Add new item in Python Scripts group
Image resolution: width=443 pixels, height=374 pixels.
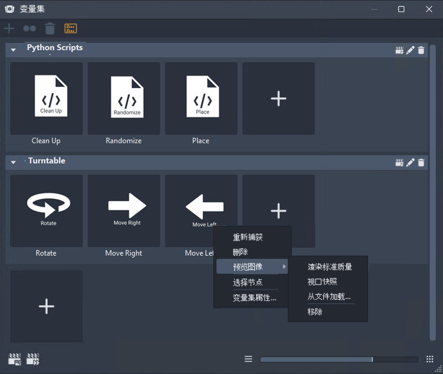pyautogui.click(x=279, y=98)
